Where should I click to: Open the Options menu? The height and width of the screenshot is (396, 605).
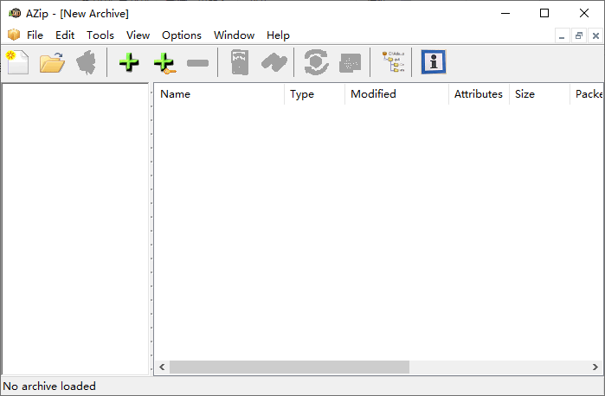tap(182, 35)
